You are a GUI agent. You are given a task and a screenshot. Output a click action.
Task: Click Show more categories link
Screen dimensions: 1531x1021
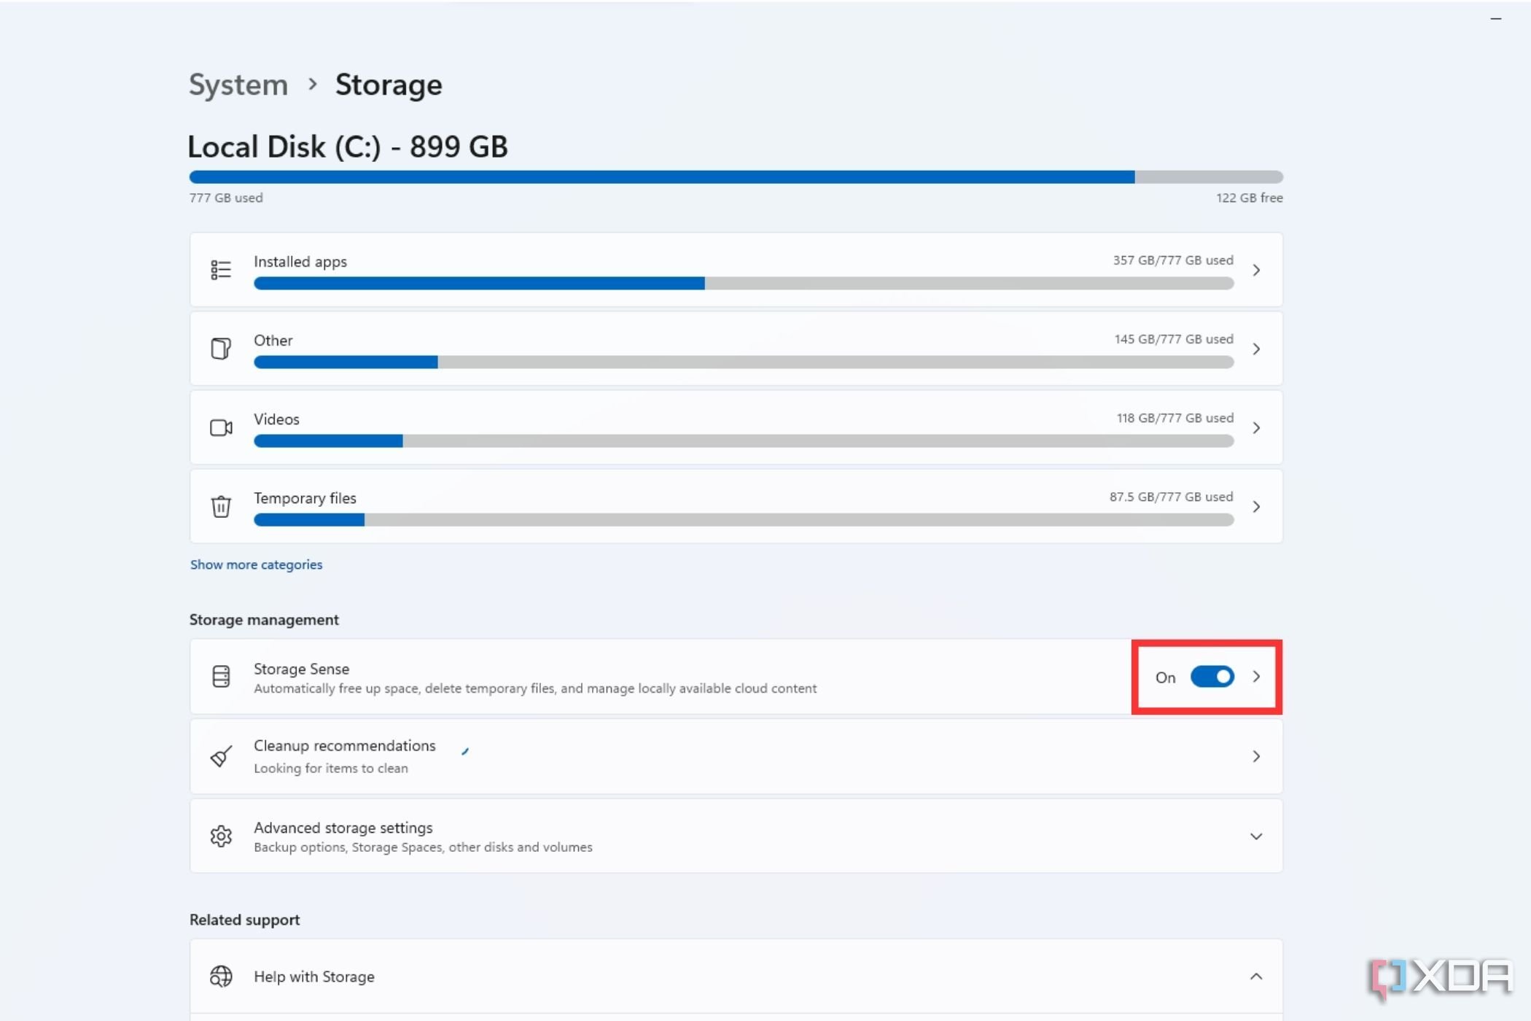pos(255,564)
